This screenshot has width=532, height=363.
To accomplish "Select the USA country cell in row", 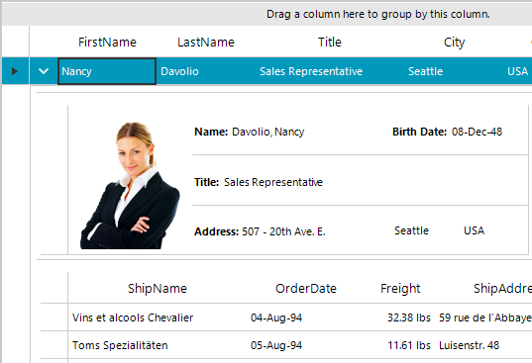I will pyautogui.click(x=518, y=71).
